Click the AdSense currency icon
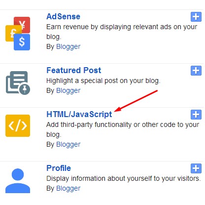Viewport: 205px width, 205px height. pyautogui.click(x=18, y=34)
